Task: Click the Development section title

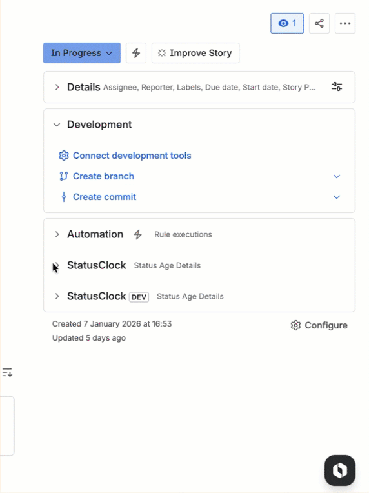Action: point(99,125)
